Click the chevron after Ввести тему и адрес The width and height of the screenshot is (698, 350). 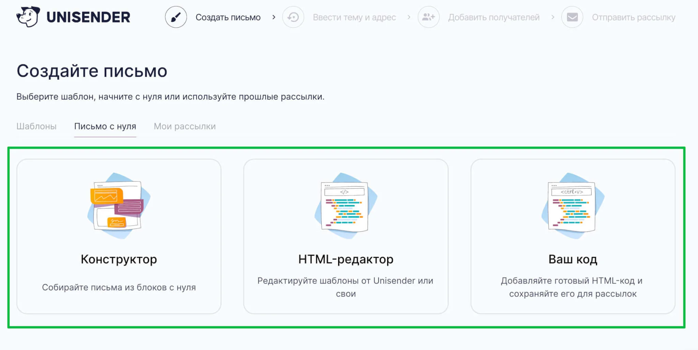coord(409,17)
